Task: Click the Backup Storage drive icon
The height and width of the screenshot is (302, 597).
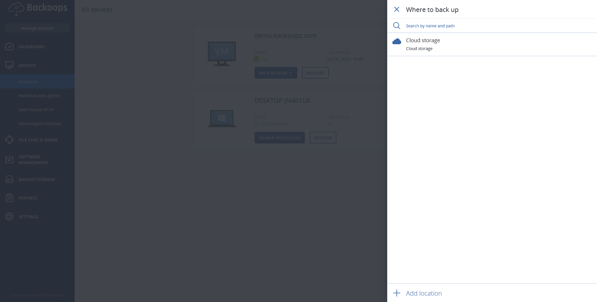Action: [9, 179]
